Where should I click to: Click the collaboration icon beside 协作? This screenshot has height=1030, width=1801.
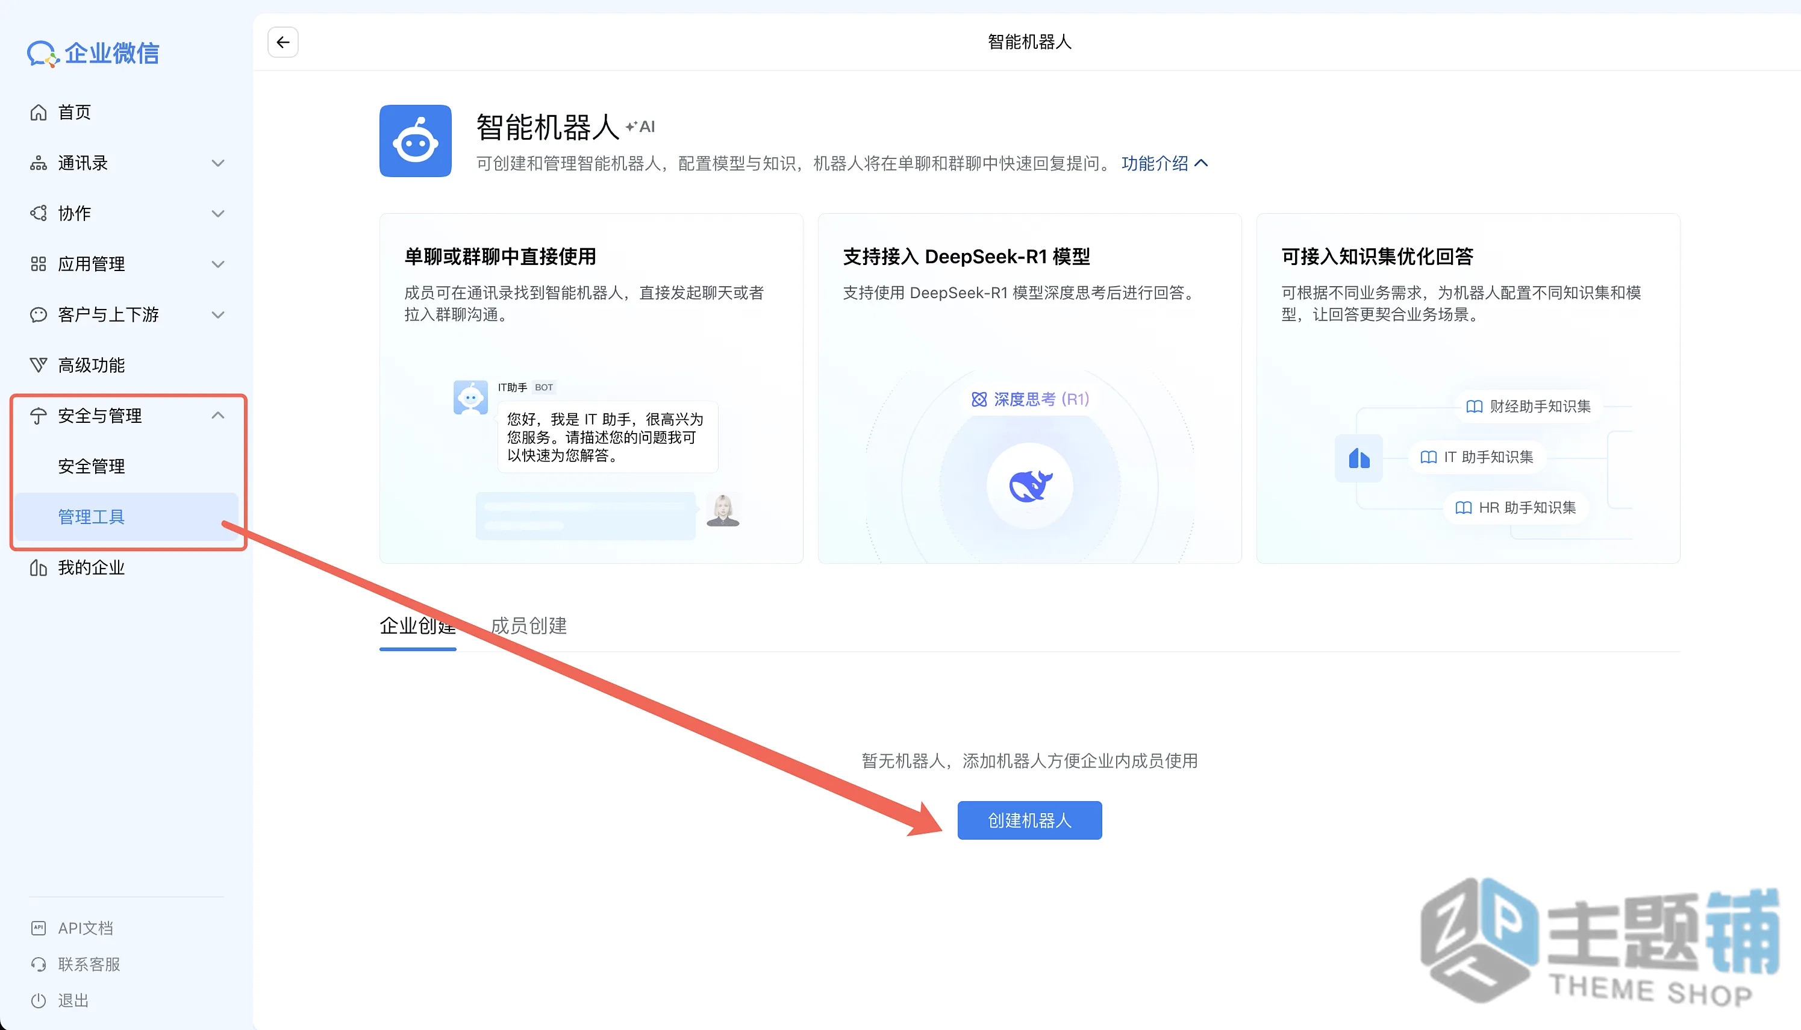click(38, 214)
